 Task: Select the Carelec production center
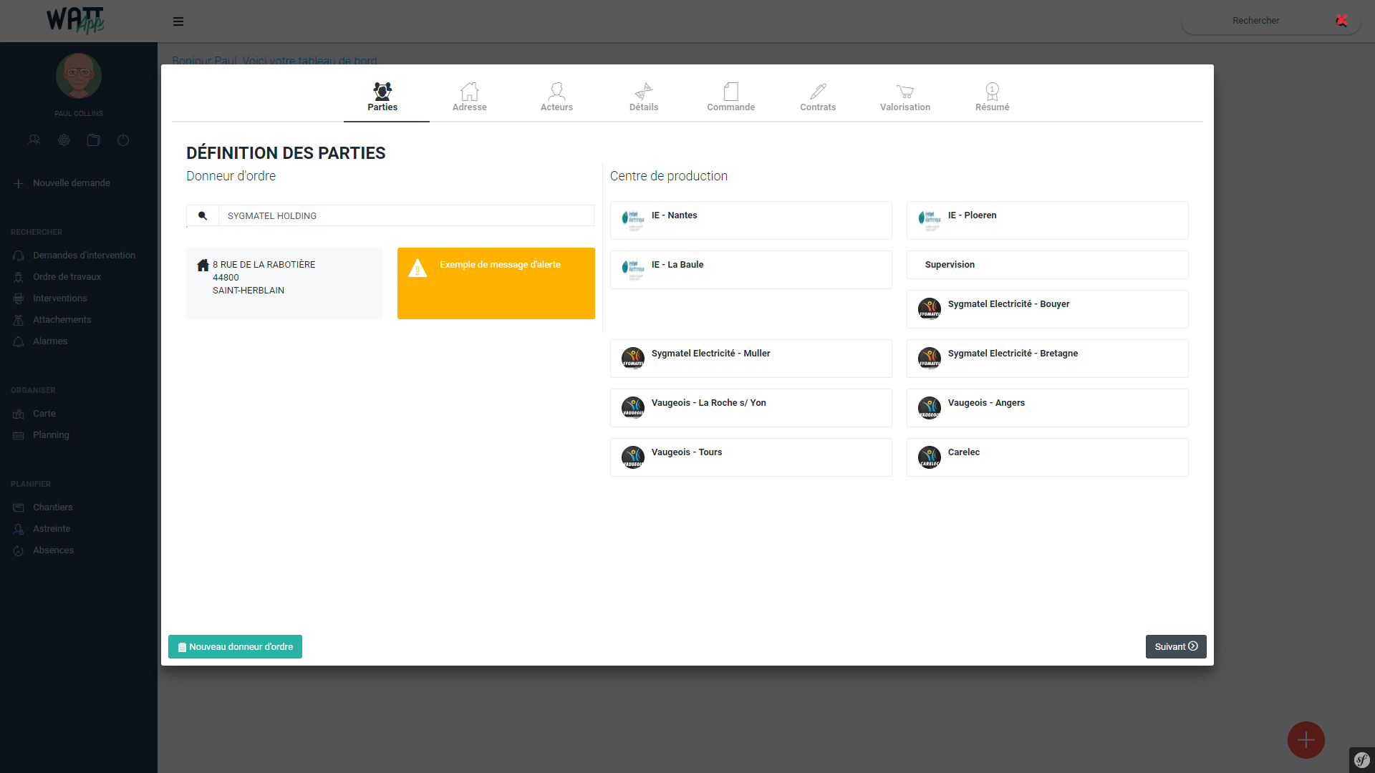pos(1047,457)
